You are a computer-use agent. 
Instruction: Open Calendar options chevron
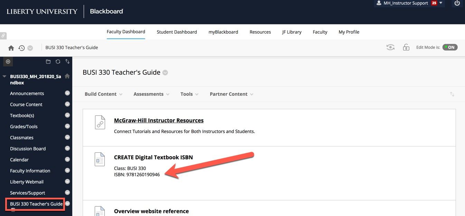point(67,159)
